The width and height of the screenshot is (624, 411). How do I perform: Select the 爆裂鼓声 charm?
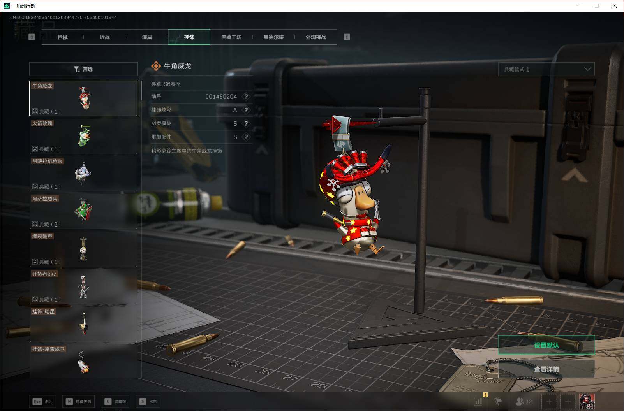tap(83, 249)
